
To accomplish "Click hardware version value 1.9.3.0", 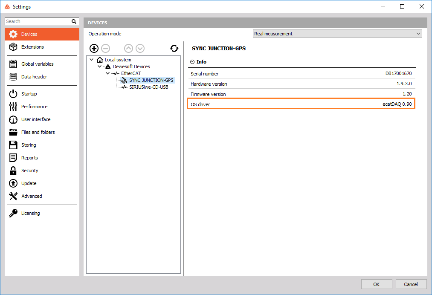I will 404,84.
